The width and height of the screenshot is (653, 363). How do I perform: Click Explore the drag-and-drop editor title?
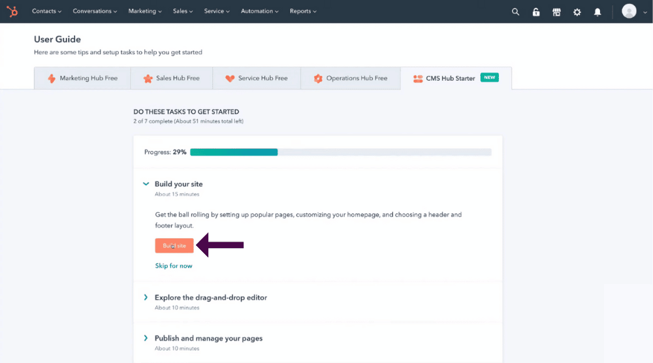(x=211, y=298)
